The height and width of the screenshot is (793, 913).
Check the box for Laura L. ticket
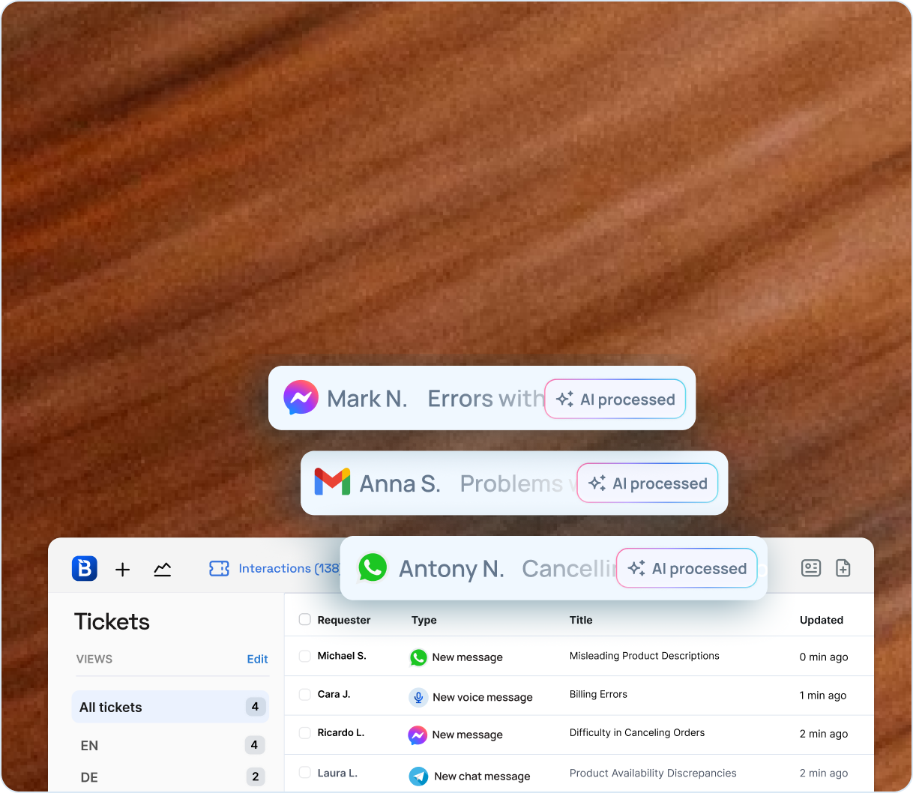pyautogui.click(x=304, y=772)
